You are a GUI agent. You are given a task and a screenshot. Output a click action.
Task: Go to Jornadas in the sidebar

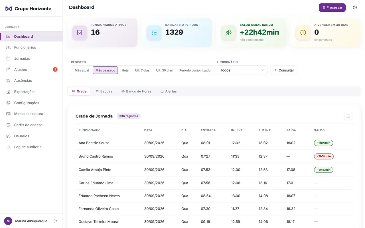point(31,58)
